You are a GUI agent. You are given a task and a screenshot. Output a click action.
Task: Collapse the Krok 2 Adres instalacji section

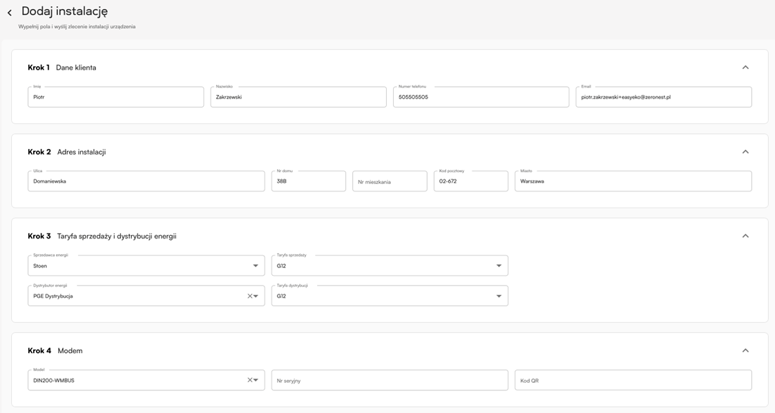(x=745, y=152)
